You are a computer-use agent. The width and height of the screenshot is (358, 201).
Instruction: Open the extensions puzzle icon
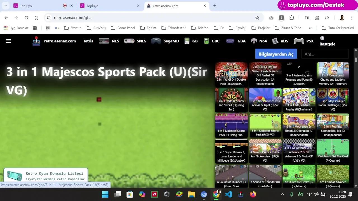292,18
